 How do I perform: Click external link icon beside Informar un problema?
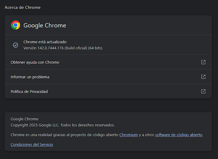tap(203, 77)
